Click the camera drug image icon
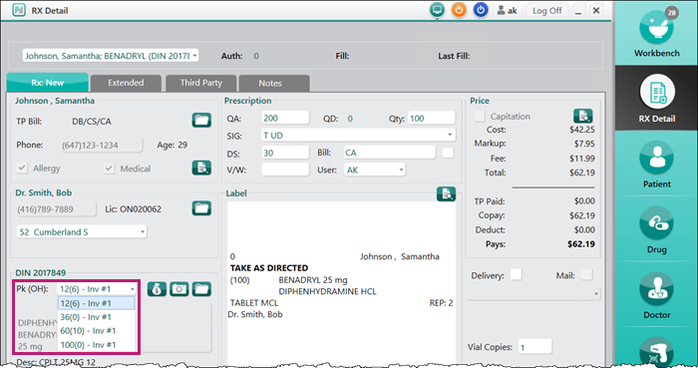This screenshot has width=698, height=368. [x=178, y=289]
